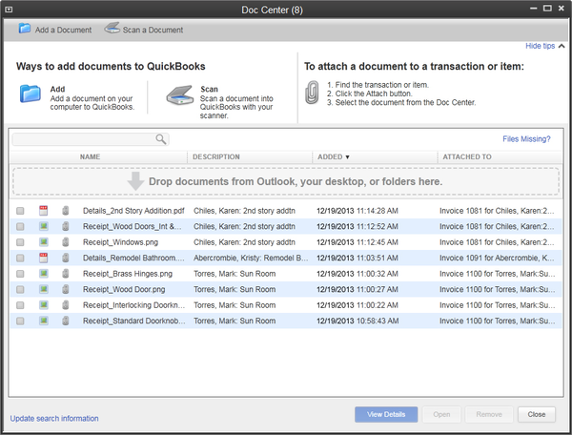Viewport: 572px width, 435px height.
Task: Click timestamp 12/19/2013 11:14:28 AM
Action: (x=357, y=211)
